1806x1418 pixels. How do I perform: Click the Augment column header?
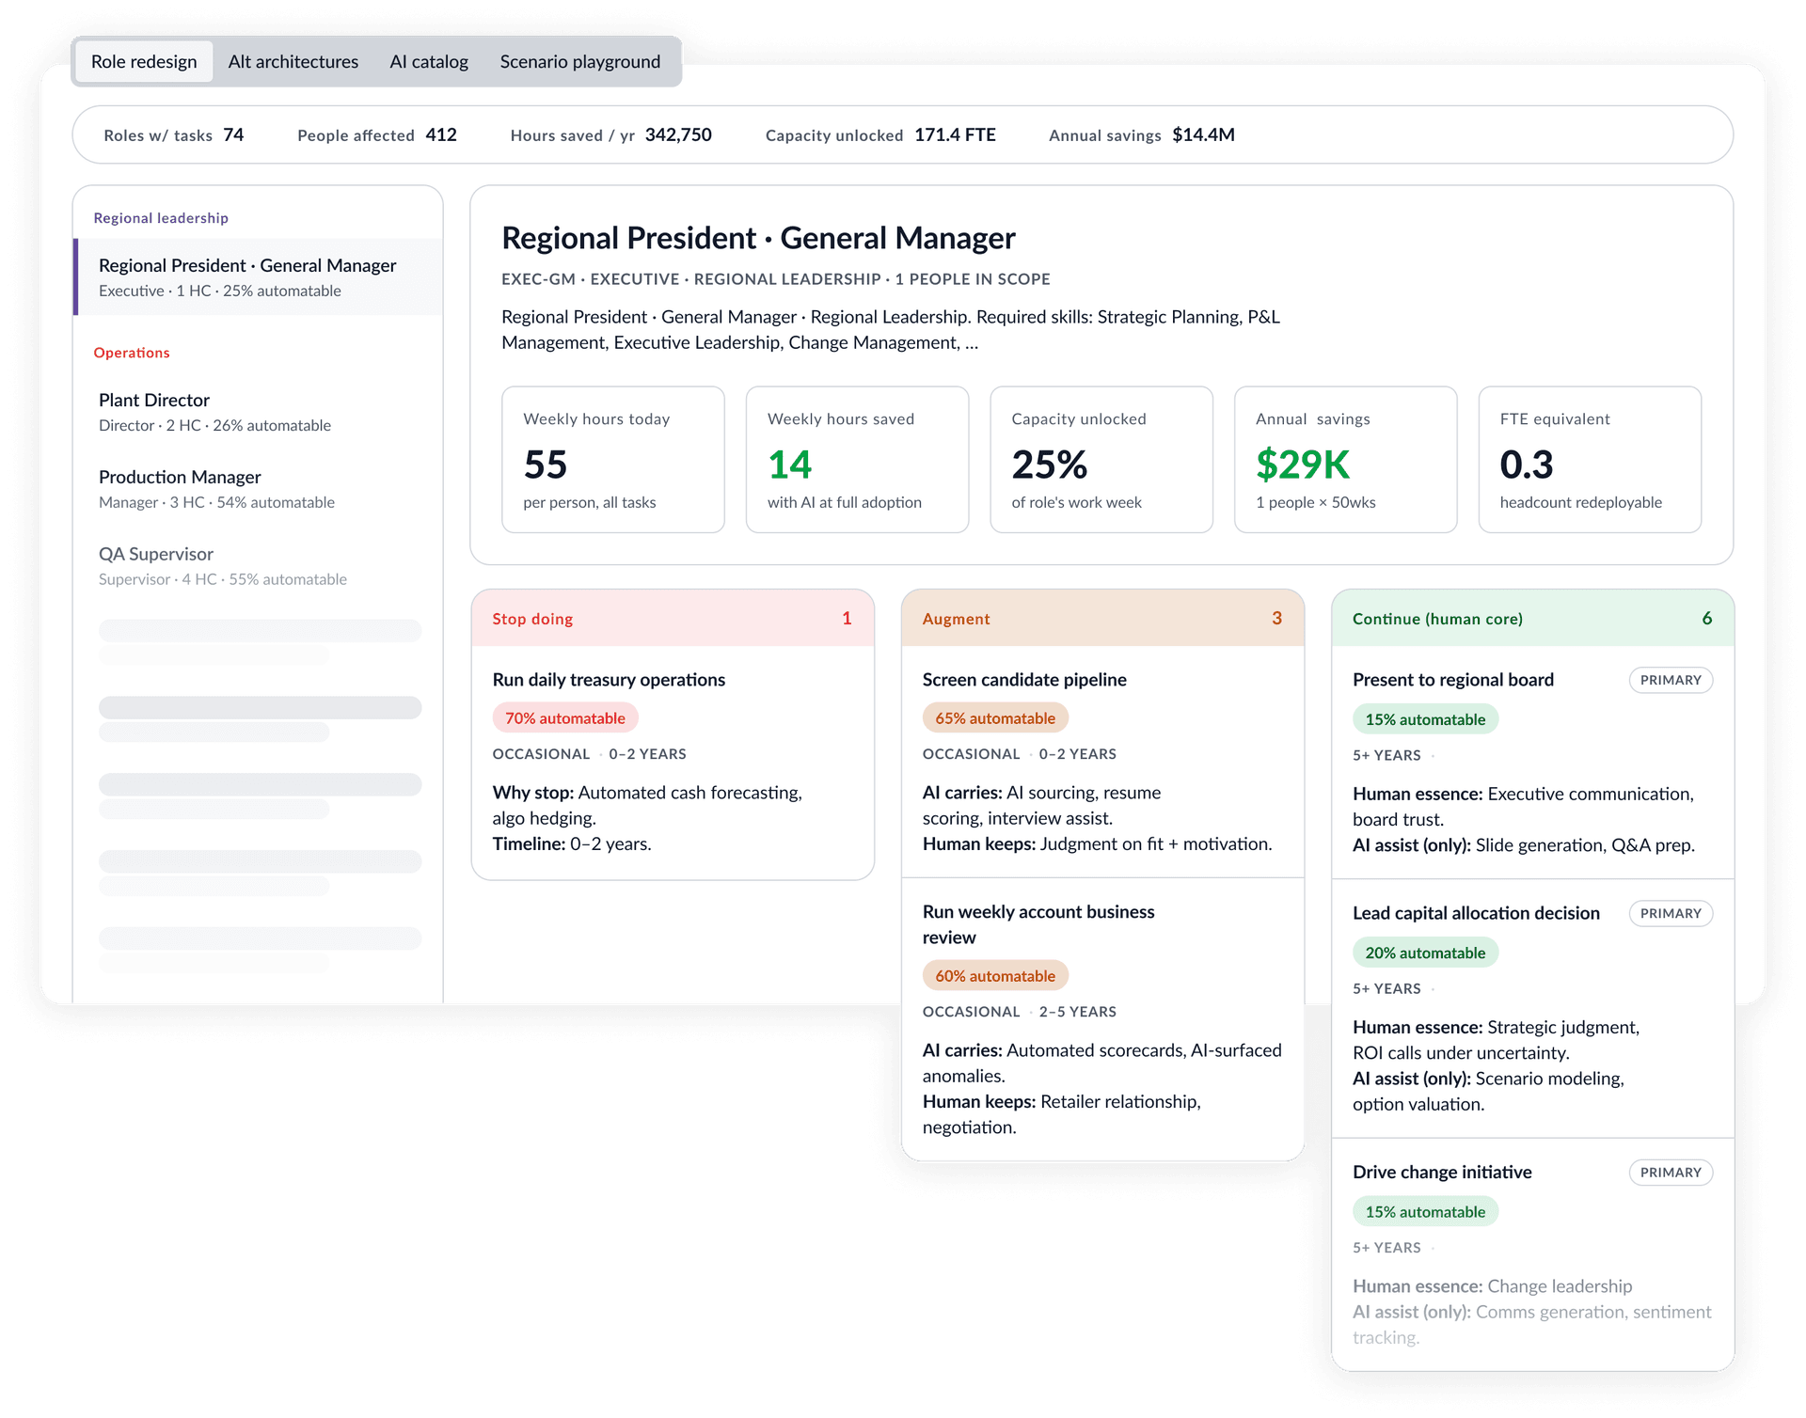coord(1102,619)
